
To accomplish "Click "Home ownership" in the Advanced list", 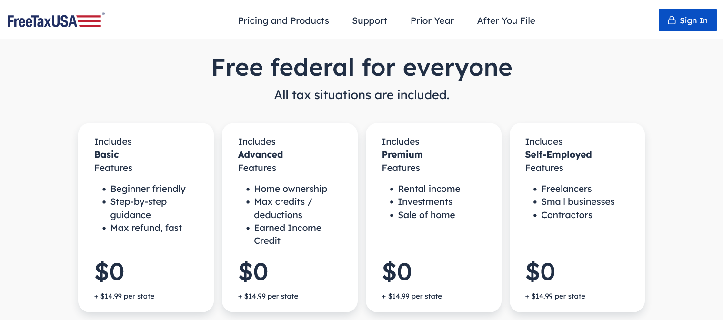I will [291, 189].
